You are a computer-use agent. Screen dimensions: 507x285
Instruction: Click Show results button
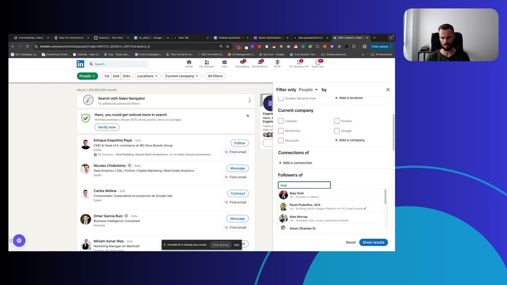point(373,242)
